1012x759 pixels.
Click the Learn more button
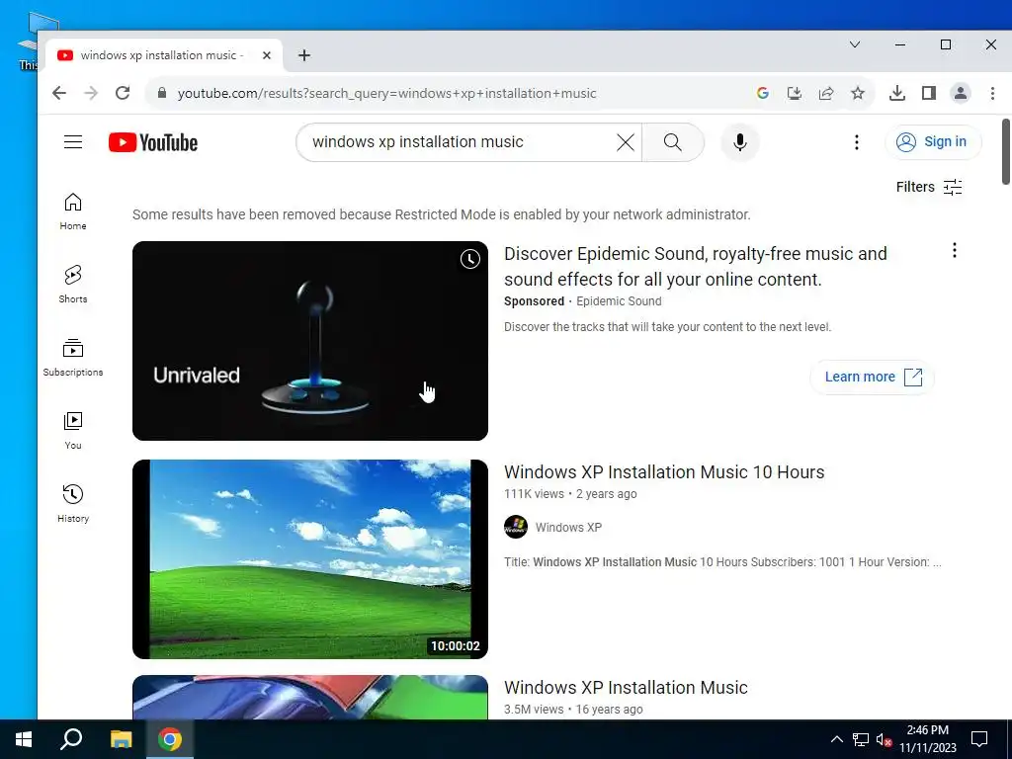pos(872,377)
